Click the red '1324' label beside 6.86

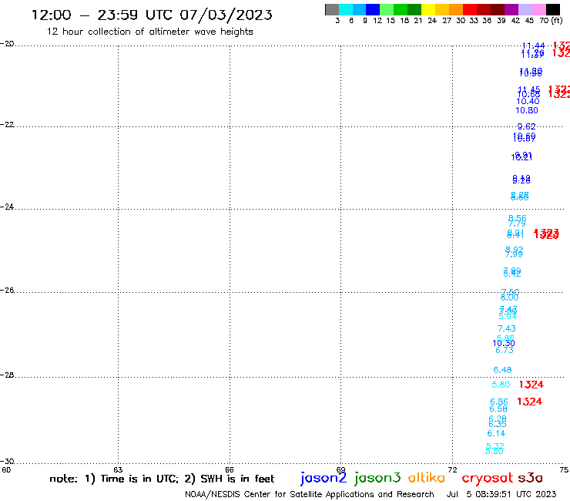pyautogui.click(x=530, y=402)
